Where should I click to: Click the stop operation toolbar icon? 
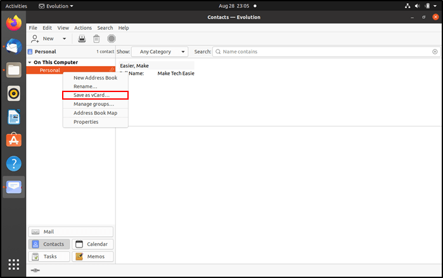point(112,39)
